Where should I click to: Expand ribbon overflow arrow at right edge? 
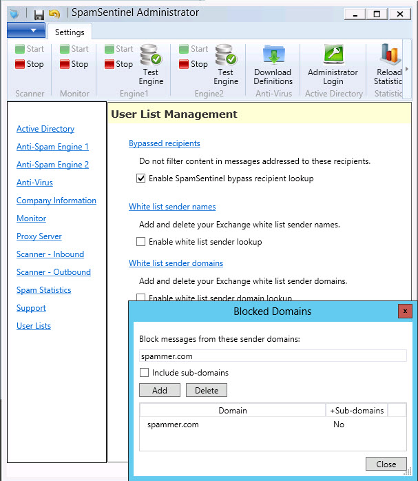[x=407, y=69]
